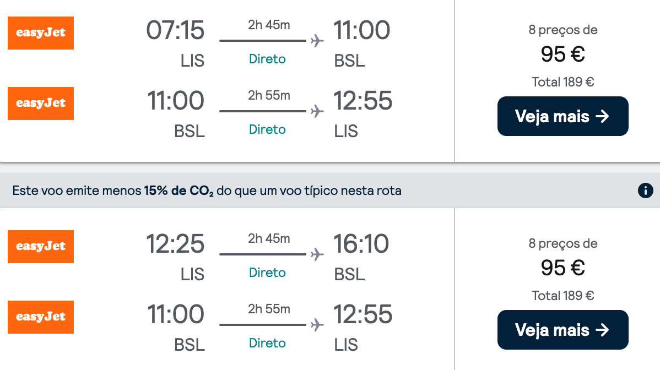Click plane icon on first BSL-LIS leg

317,111
